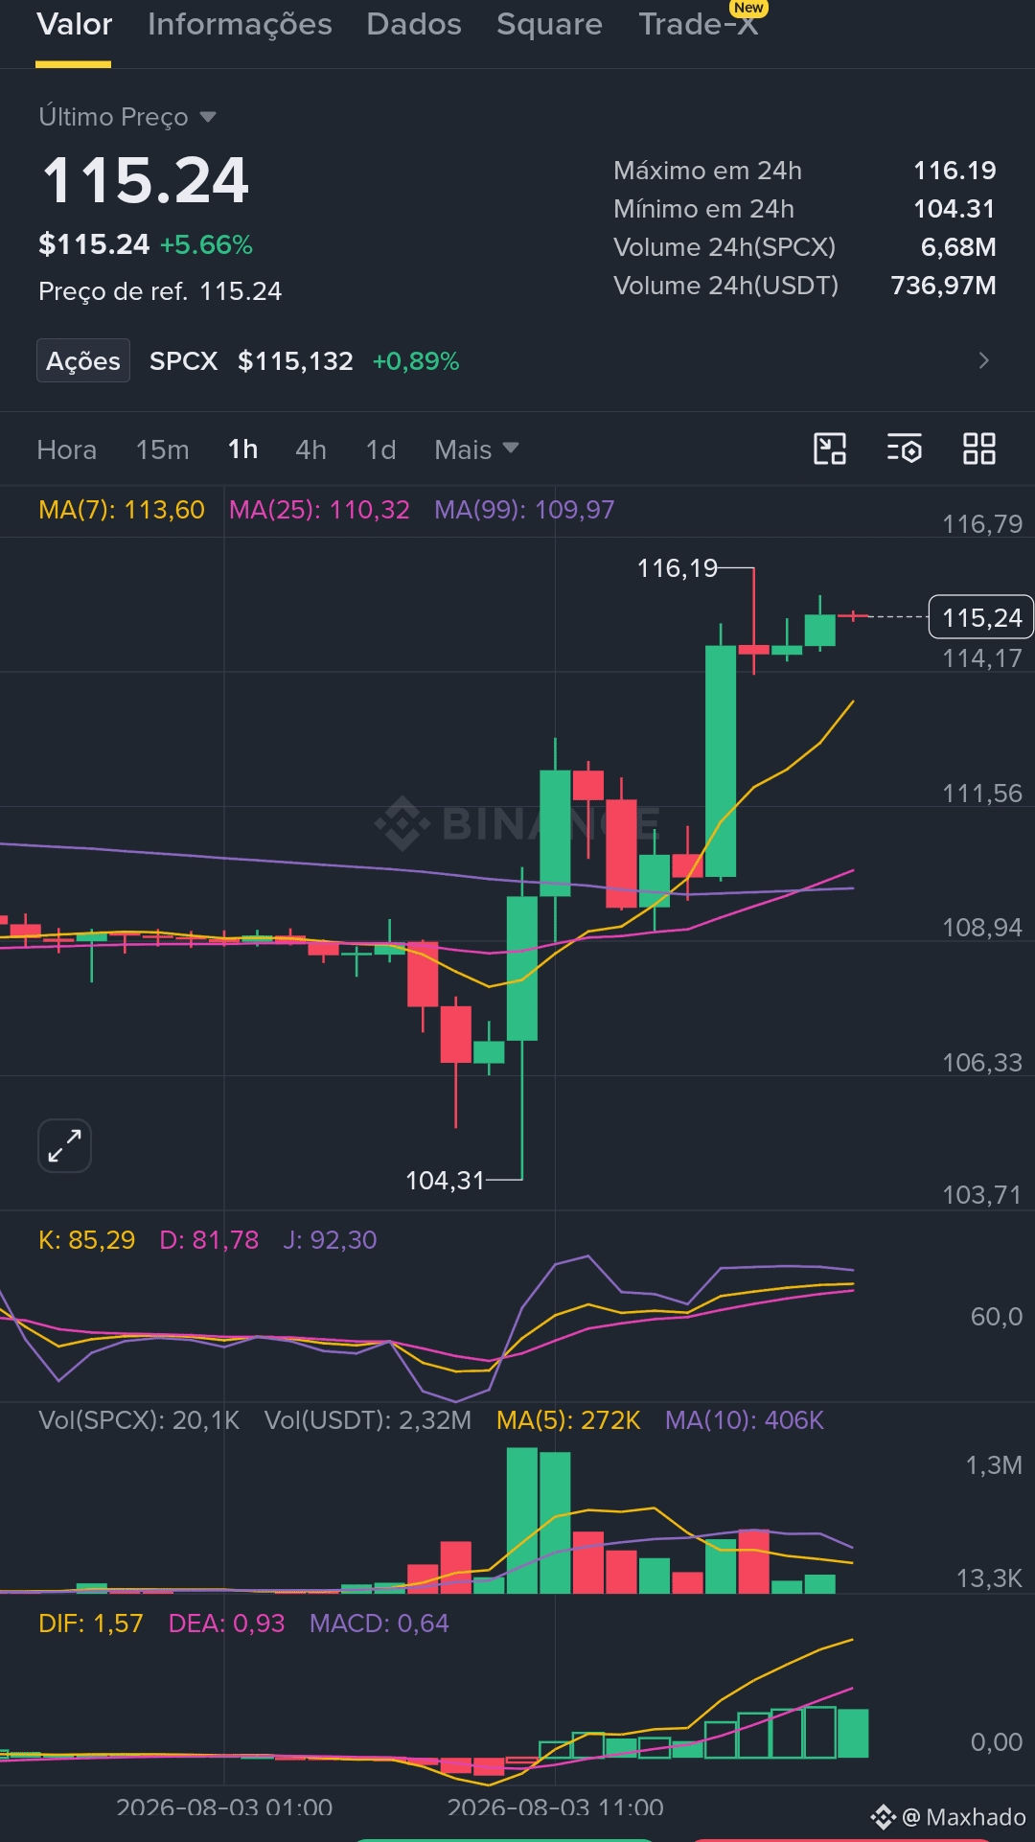The width and height of the screenshot is (1035, 1842).
Task: Expand chart to fullscreen
Action: tap(64, 1145)
